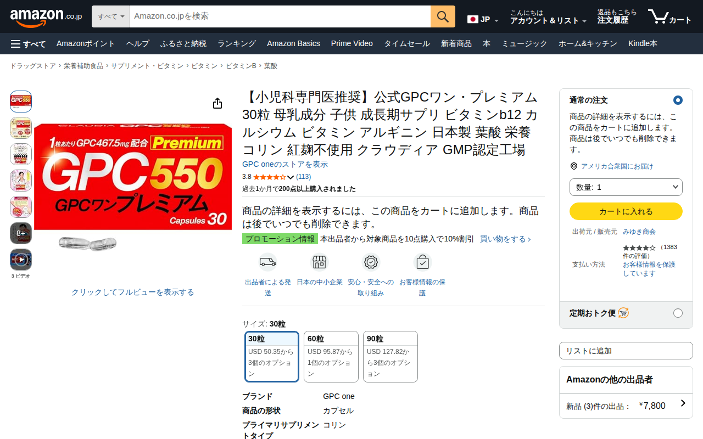This screenshot has width=703, height=439.
Task: Expand the 新品 (3)件の出品 arrow
Action: [x=683, y=403]
